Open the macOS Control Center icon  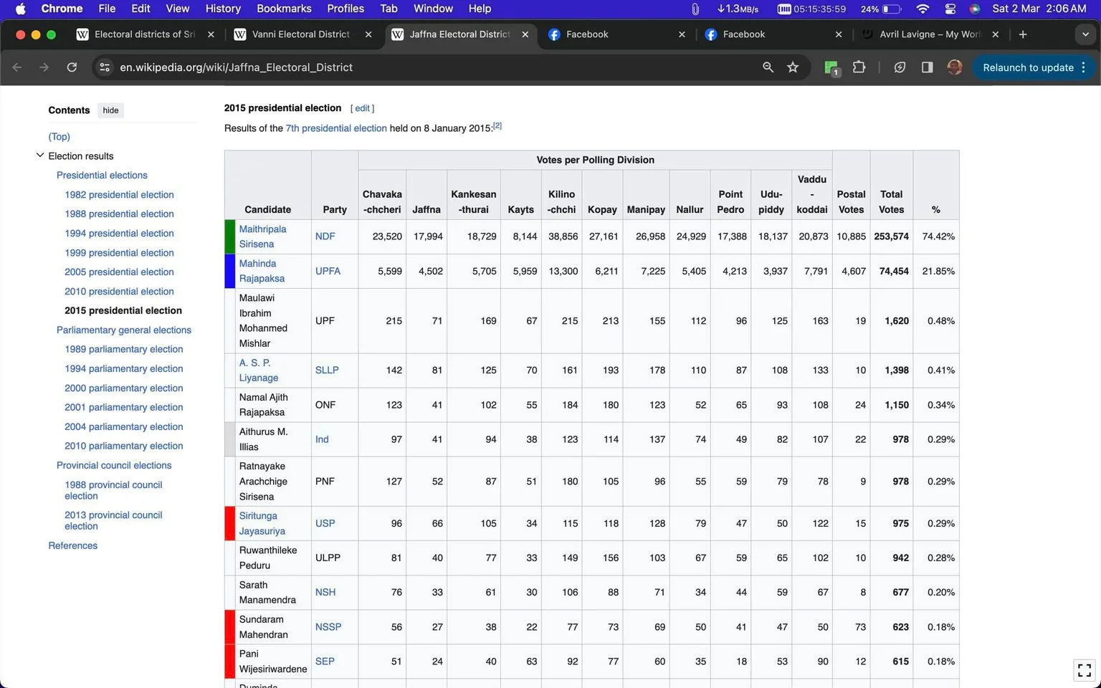click(950, 9)
